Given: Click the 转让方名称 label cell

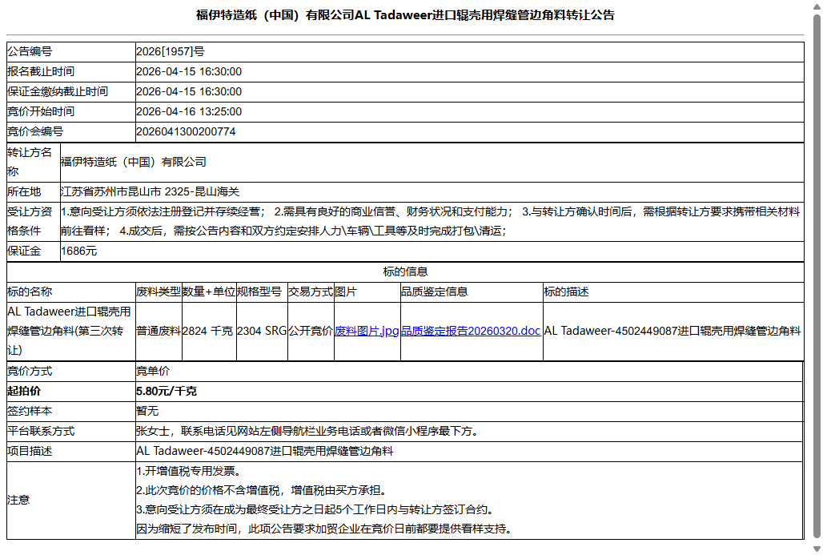Looking at the screenshot, I should pos(33,163).
